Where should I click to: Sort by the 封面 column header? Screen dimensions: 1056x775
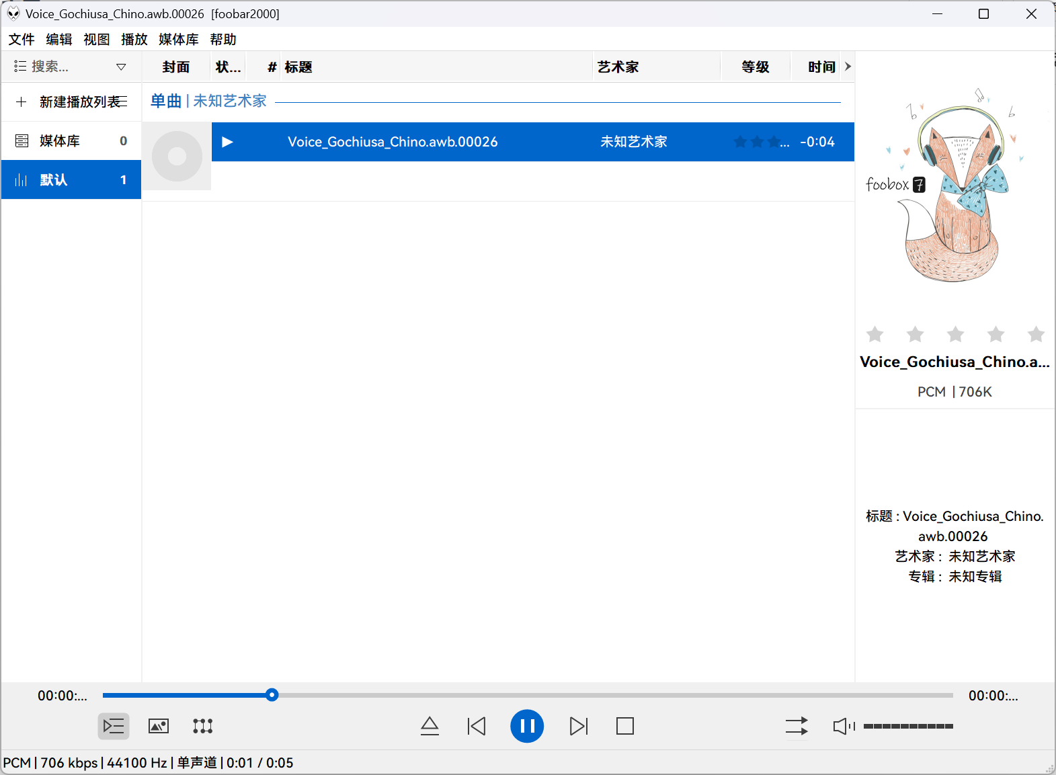176,67
